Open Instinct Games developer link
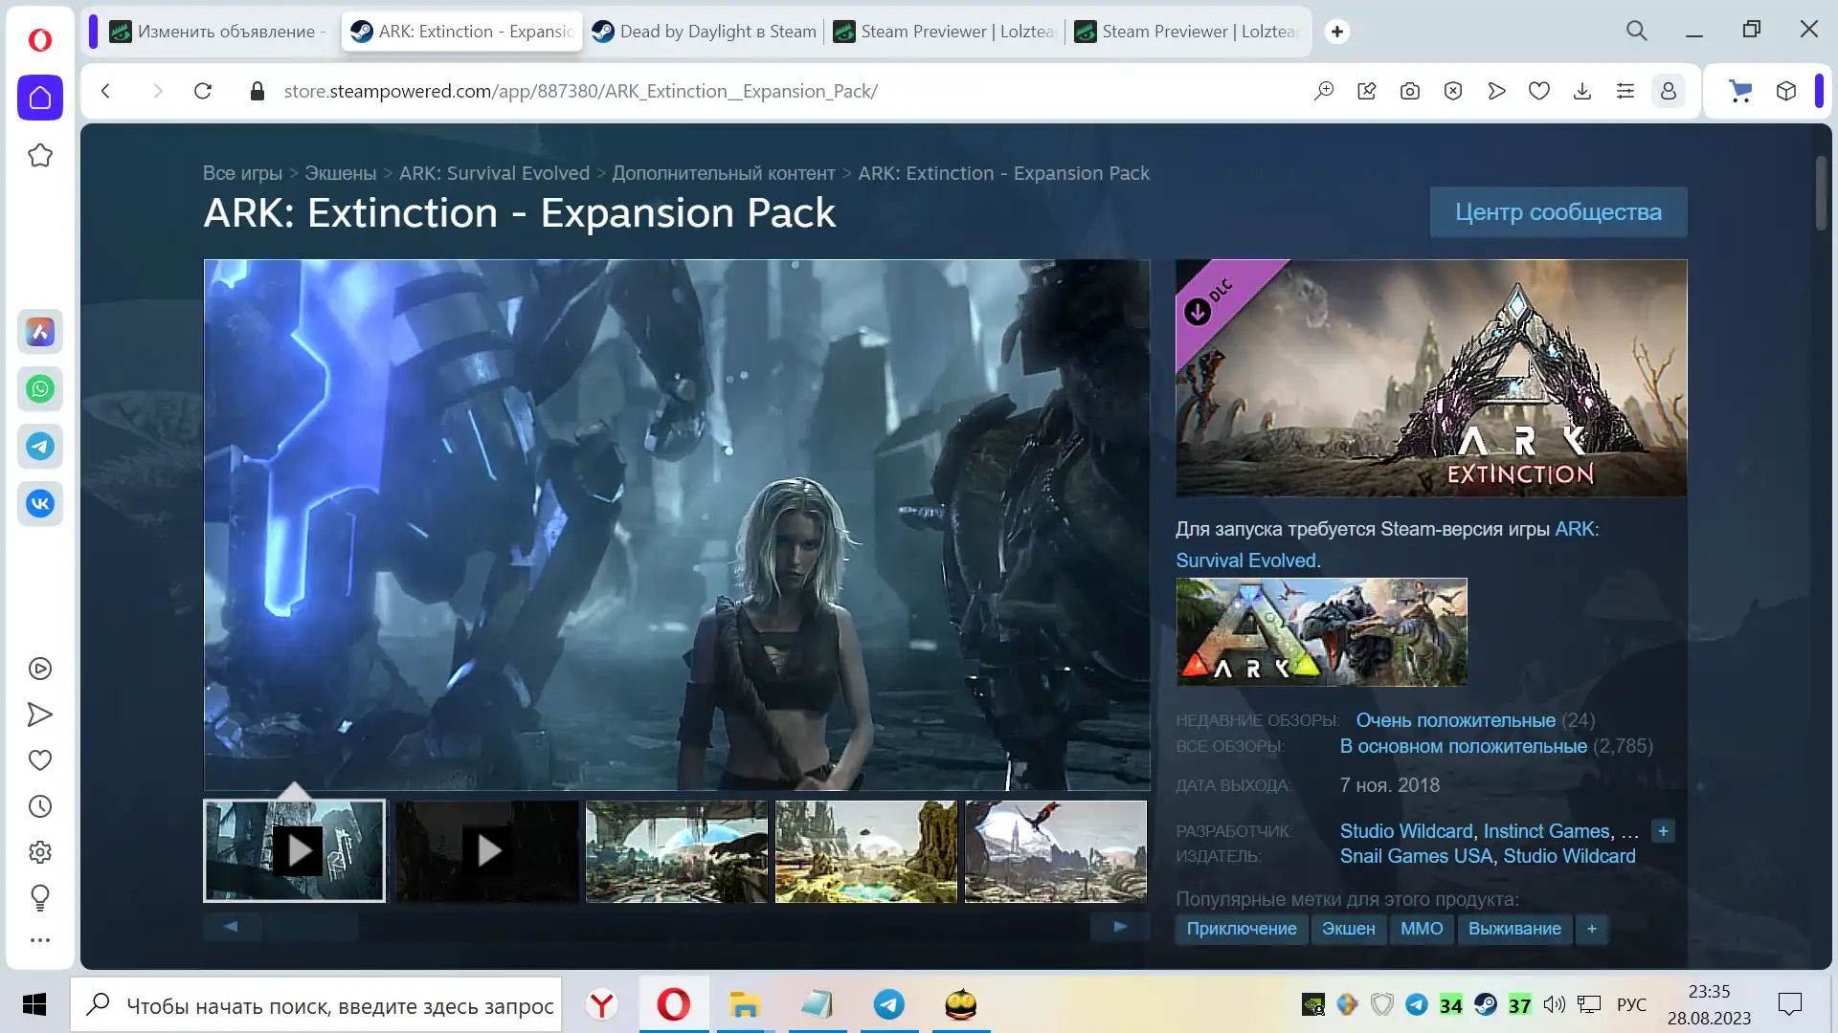 click(1546, 831)
